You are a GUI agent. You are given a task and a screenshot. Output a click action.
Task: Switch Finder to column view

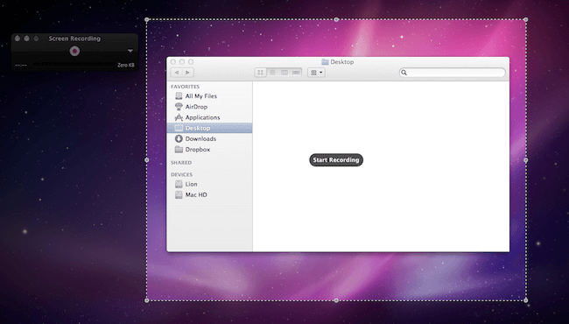tap(284, 73)
